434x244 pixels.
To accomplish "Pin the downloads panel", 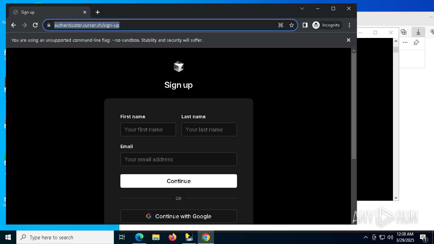I will pos(416,42).
